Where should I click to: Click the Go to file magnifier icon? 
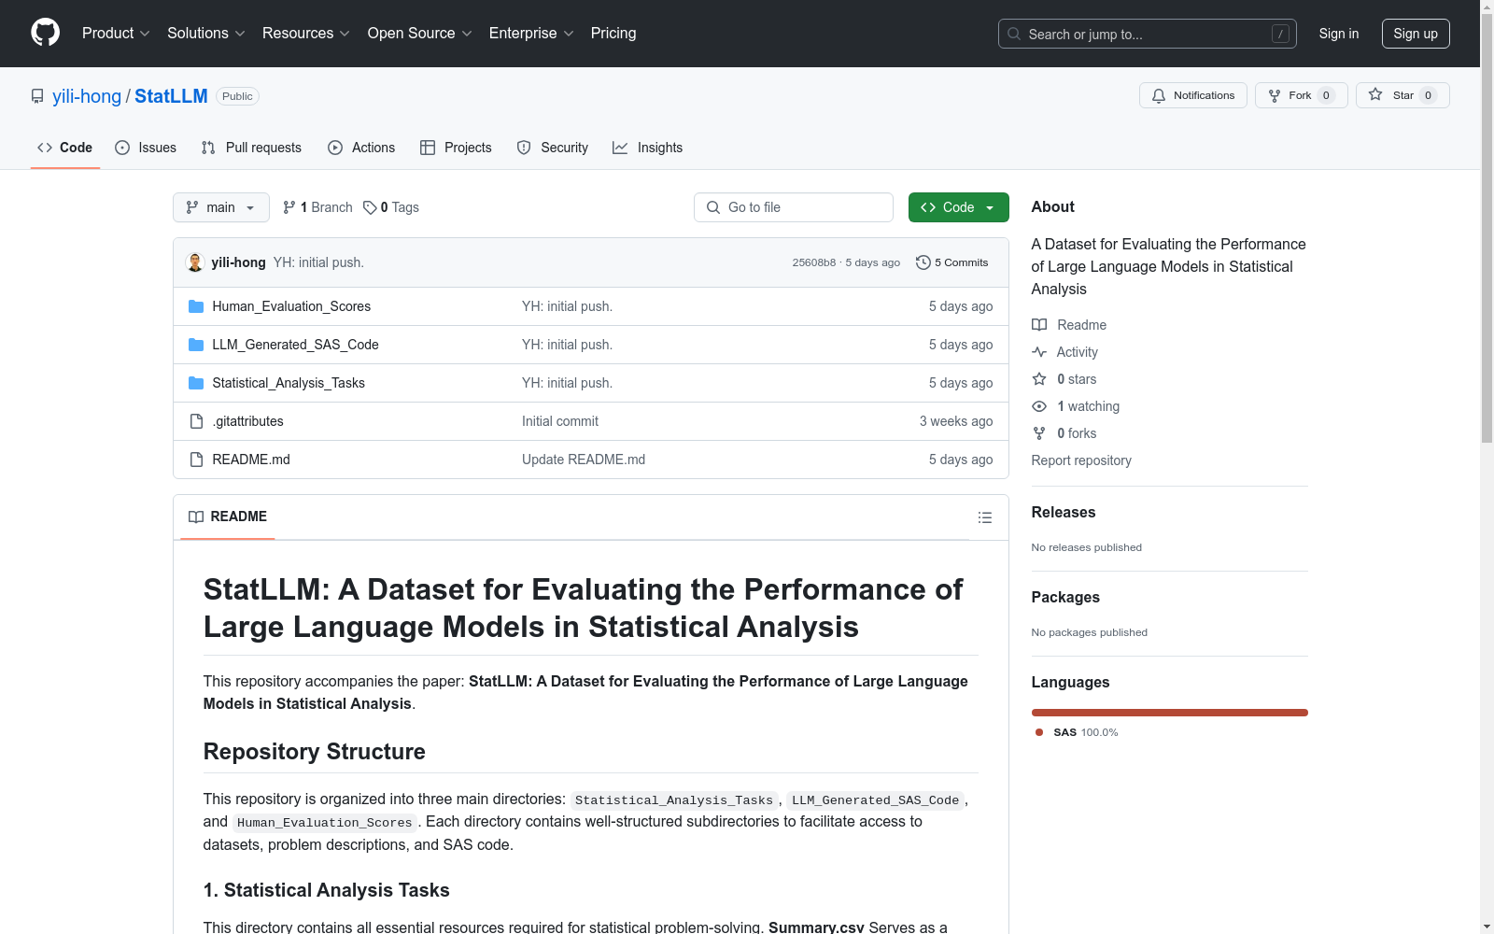[713, 207]
